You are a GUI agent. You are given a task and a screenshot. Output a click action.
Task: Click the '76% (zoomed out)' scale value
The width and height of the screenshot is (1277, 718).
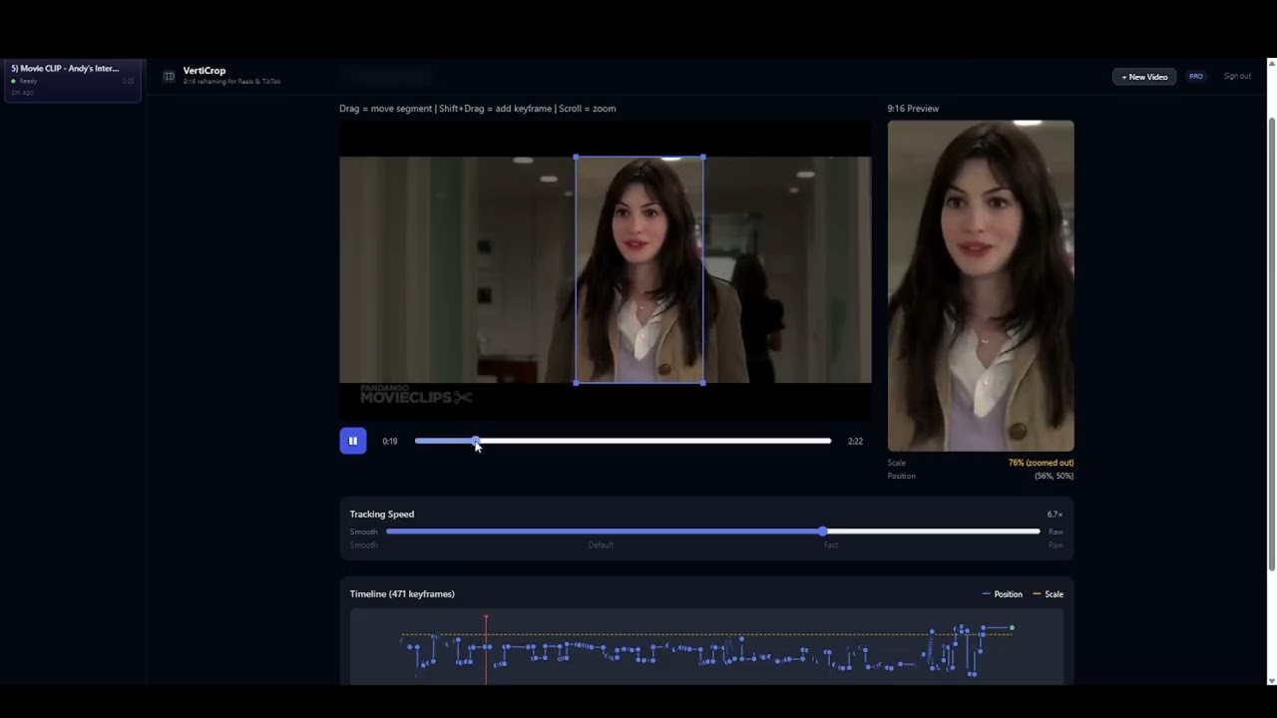pyautogui.click(x=1041, y=463)
